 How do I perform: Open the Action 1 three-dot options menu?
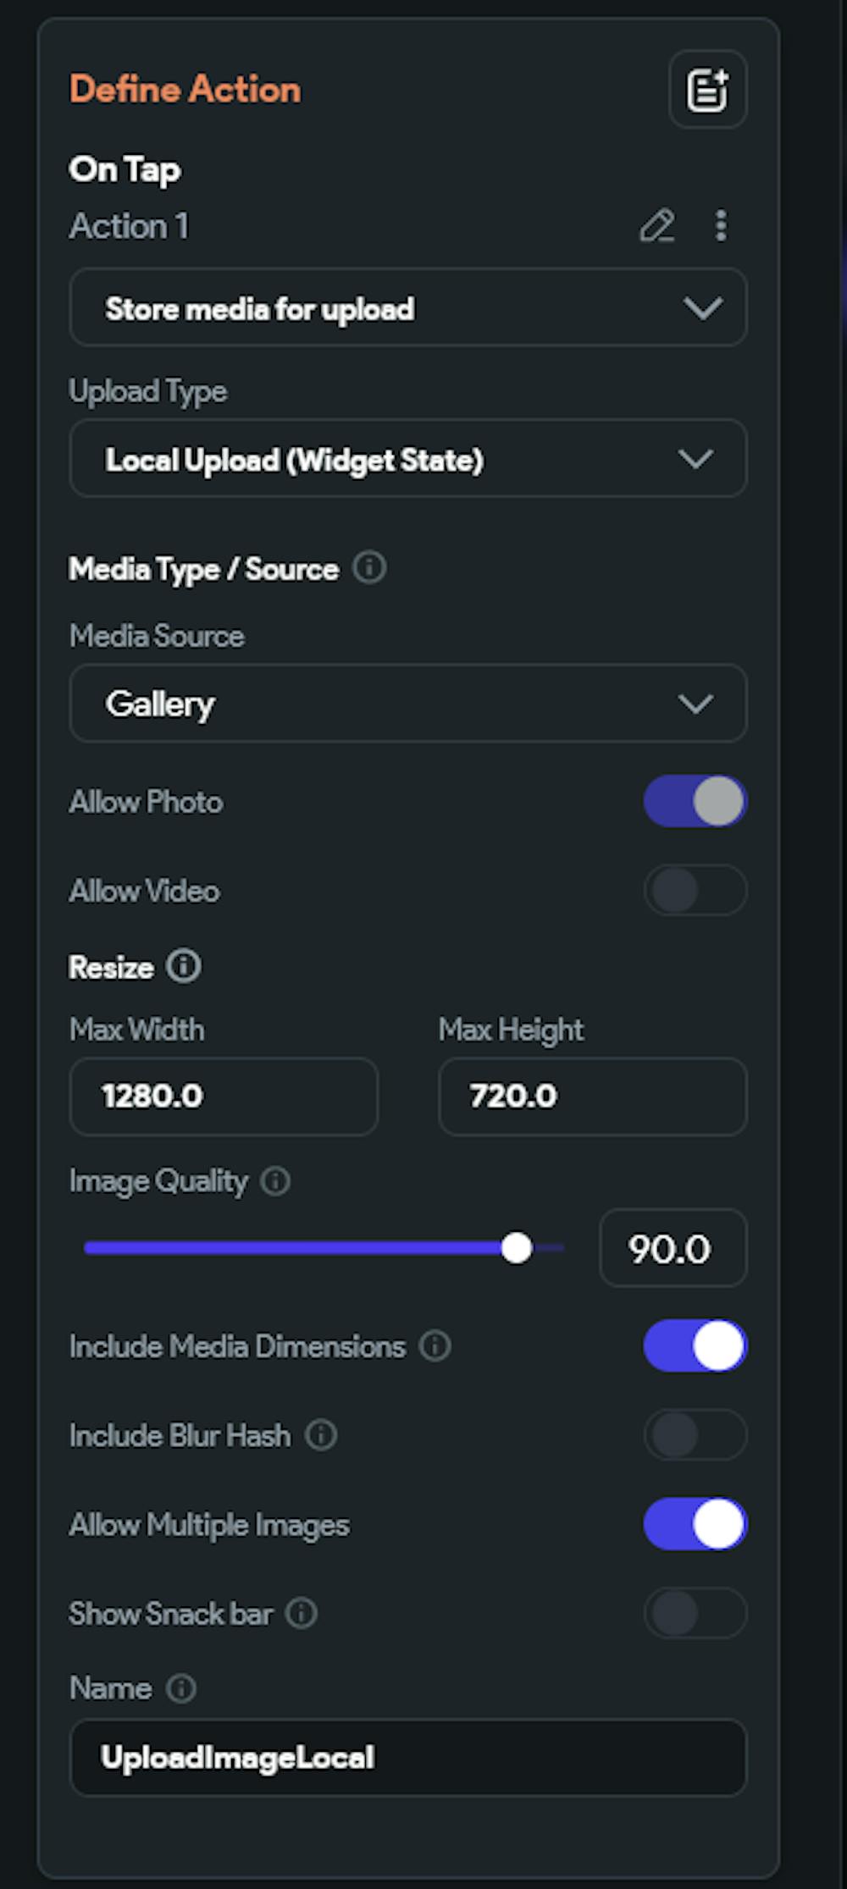(x=721, y=226)
